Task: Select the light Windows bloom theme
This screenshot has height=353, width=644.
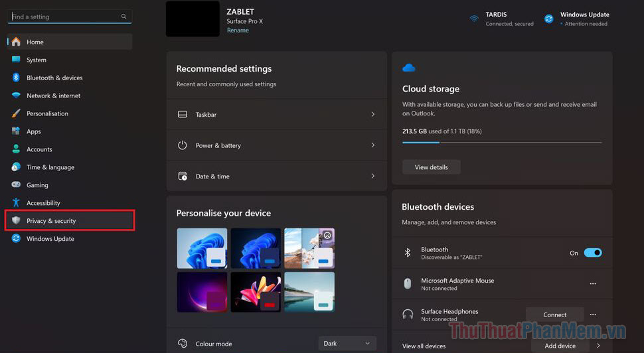Action: tap(202, 248)
